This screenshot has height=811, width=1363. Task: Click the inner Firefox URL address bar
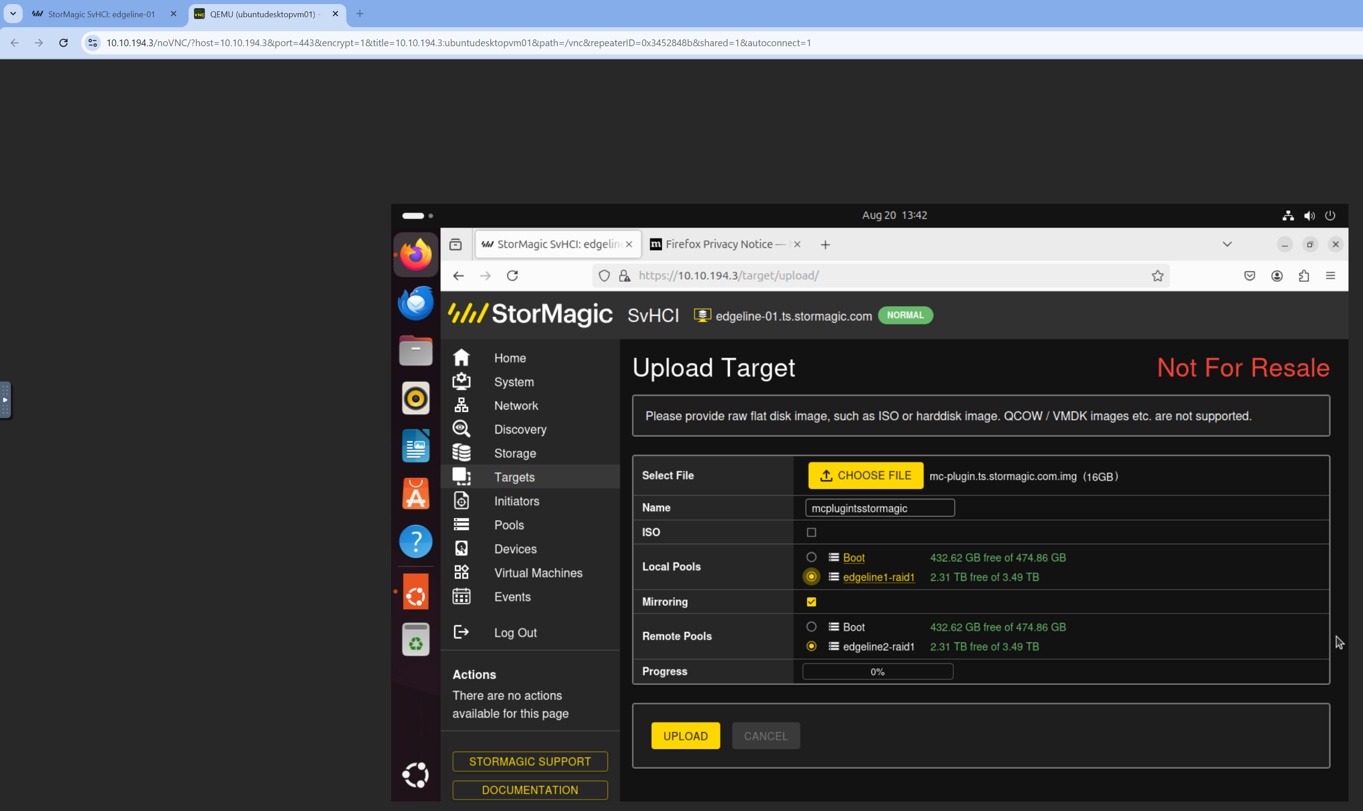coord(880,275)
